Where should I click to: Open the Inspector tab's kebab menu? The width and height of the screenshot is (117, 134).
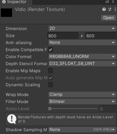tap(113, 1)
